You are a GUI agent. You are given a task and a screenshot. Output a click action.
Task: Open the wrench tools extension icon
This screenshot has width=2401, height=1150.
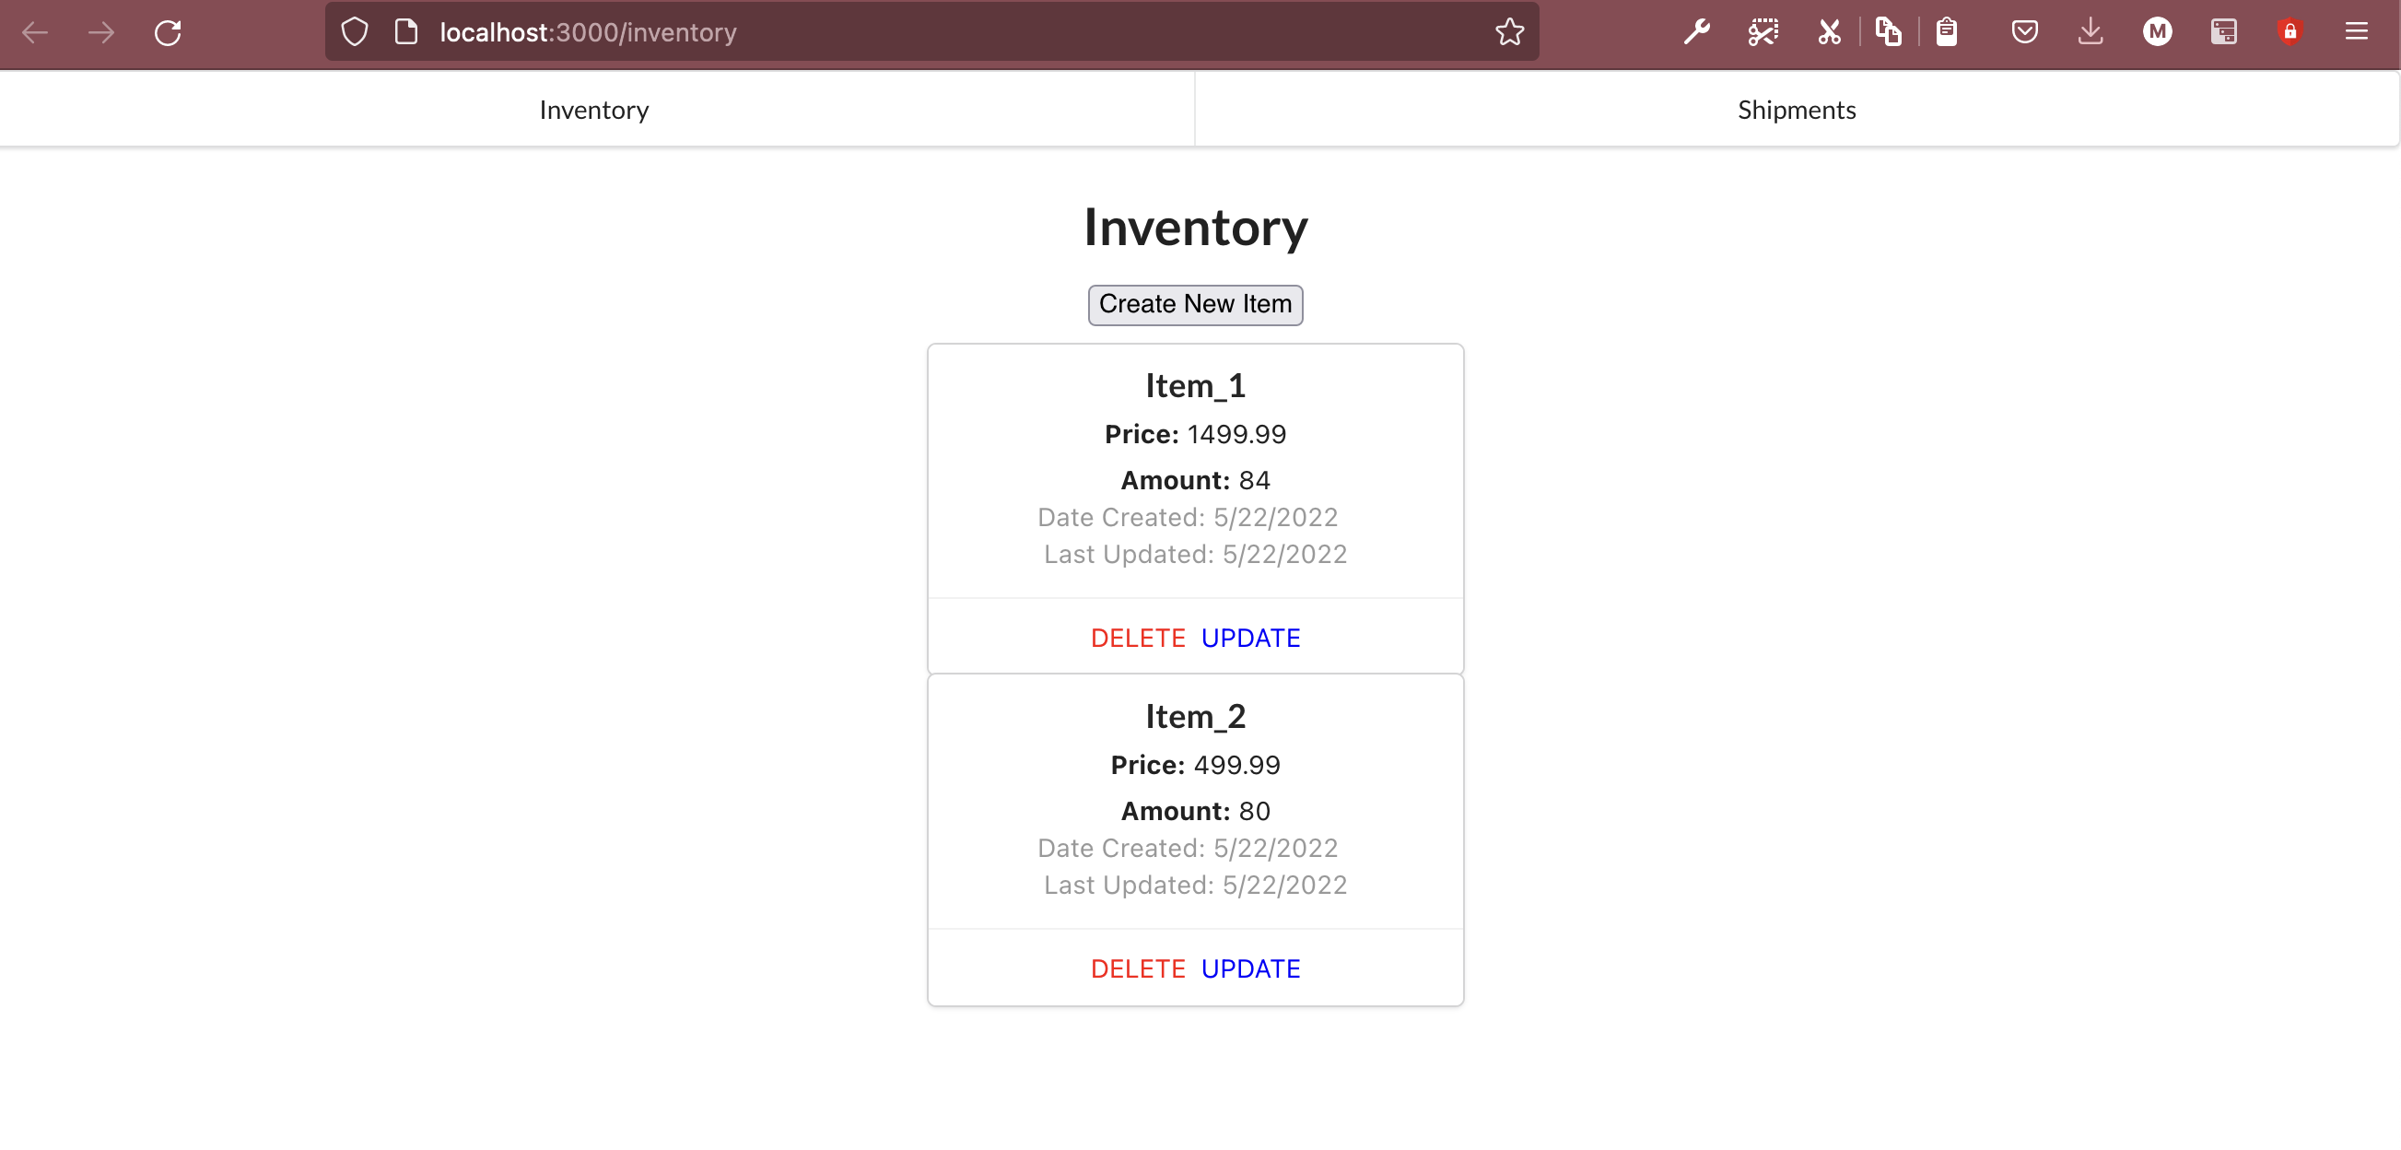click(x=1696, y=31)
